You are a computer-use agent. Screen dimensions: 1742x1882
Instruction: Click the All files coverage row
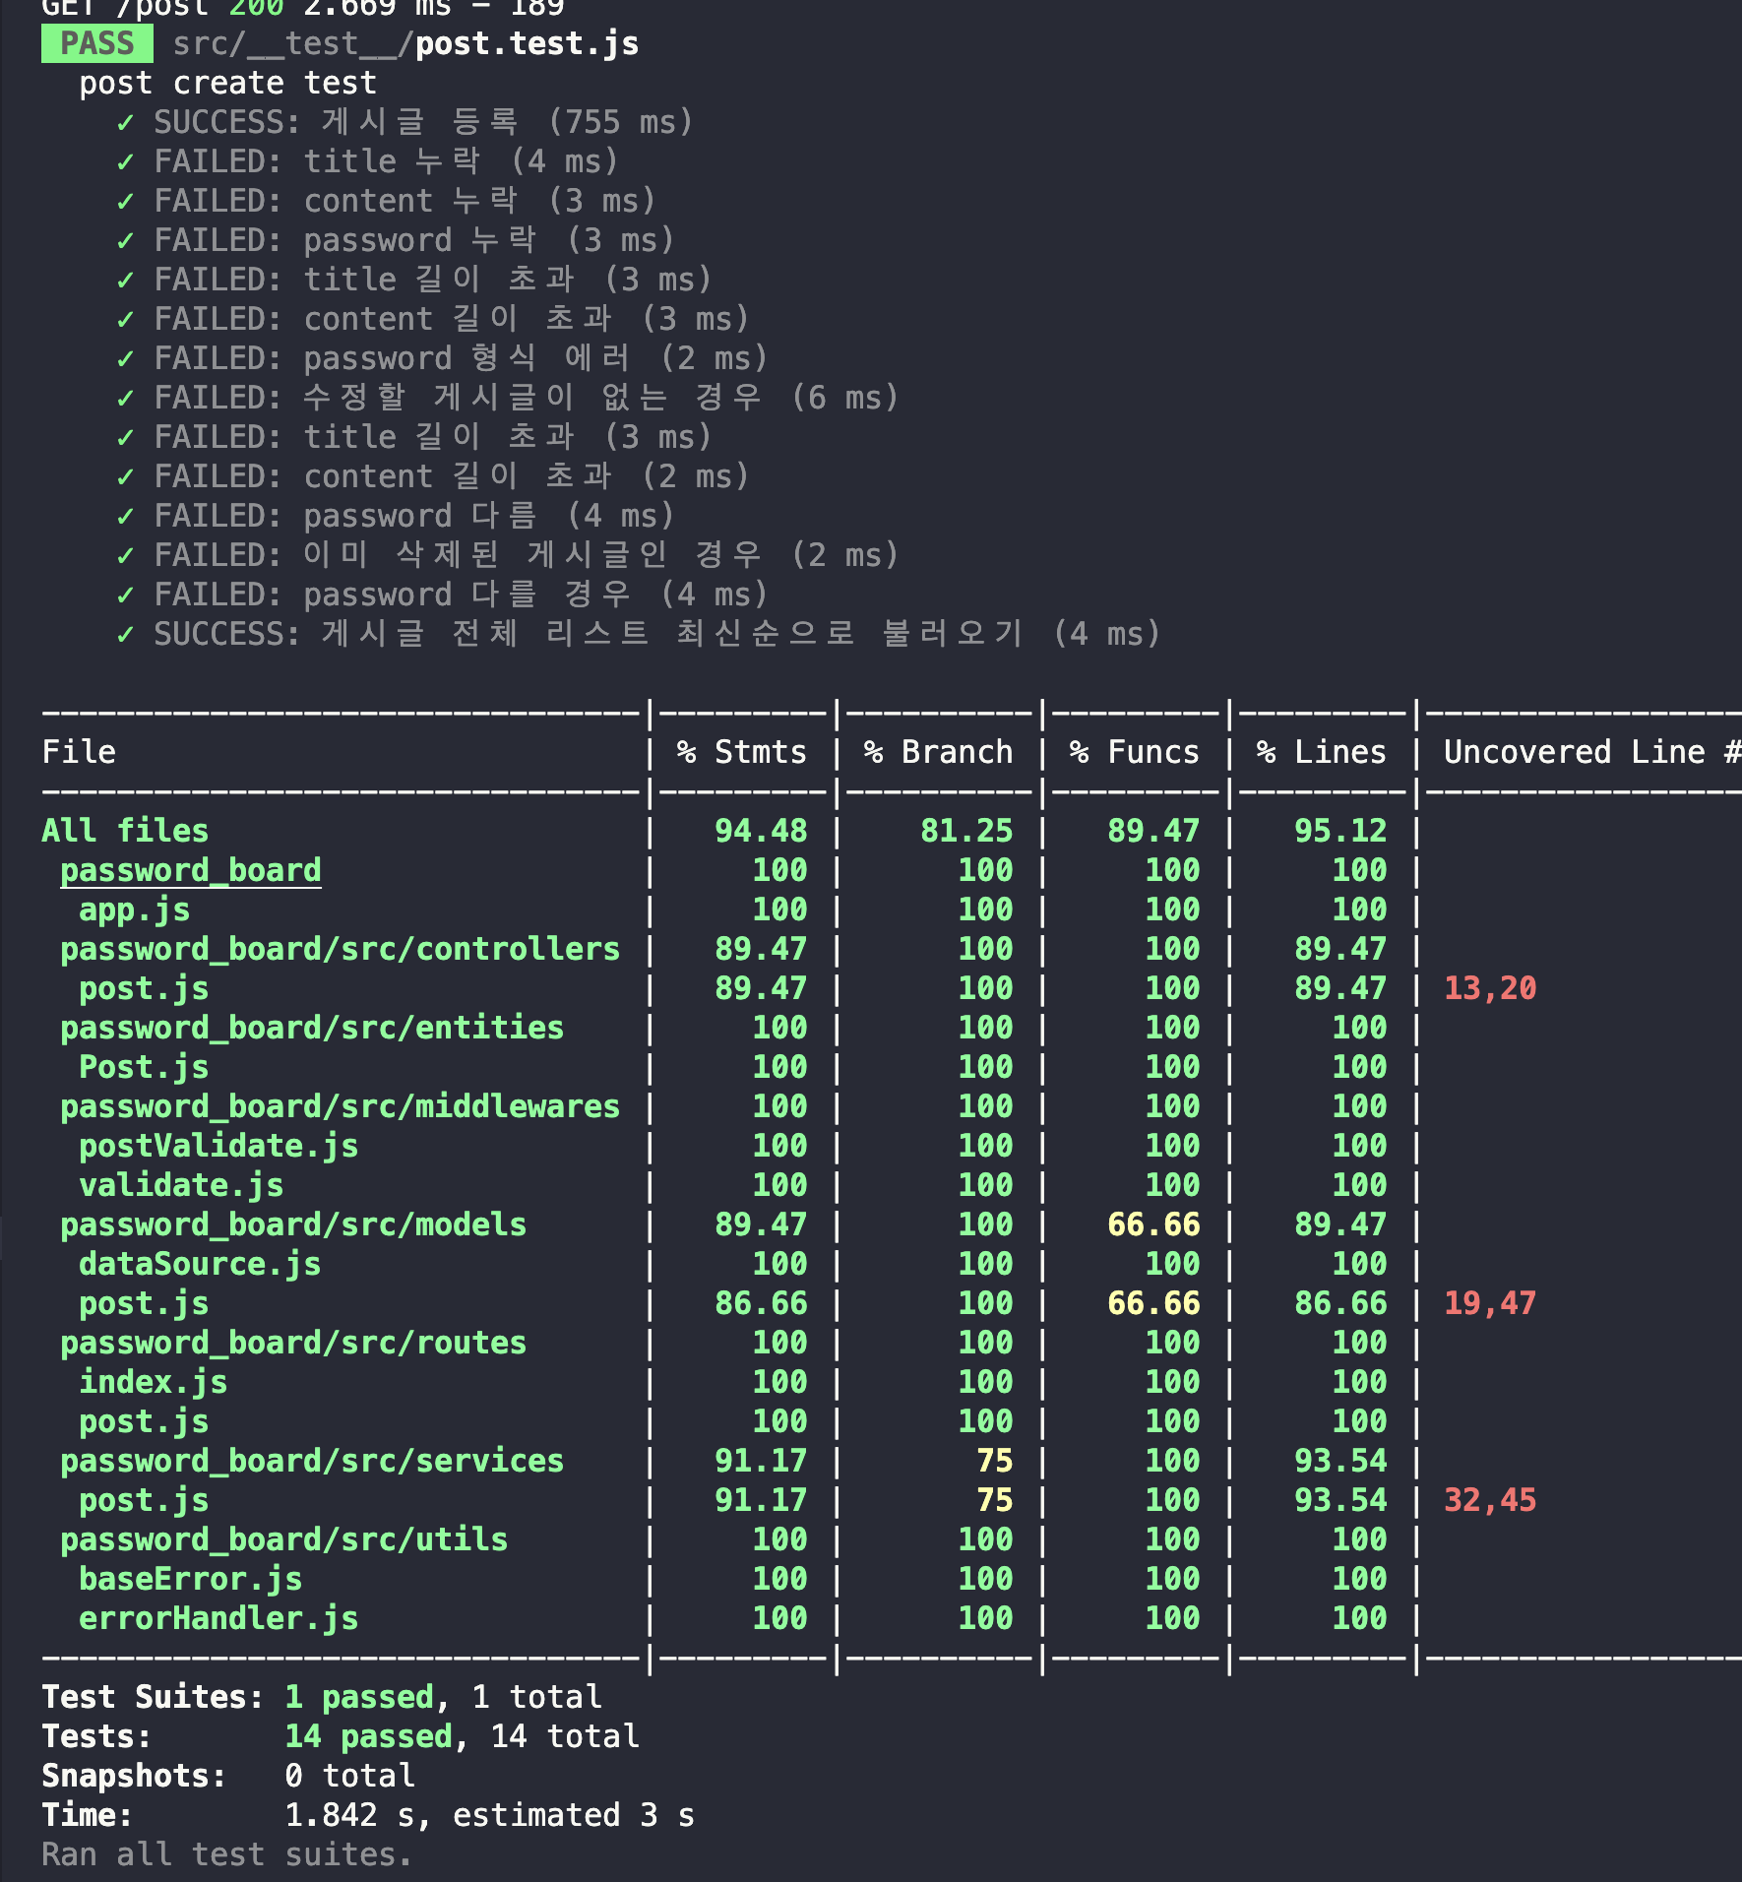(124, 830)
